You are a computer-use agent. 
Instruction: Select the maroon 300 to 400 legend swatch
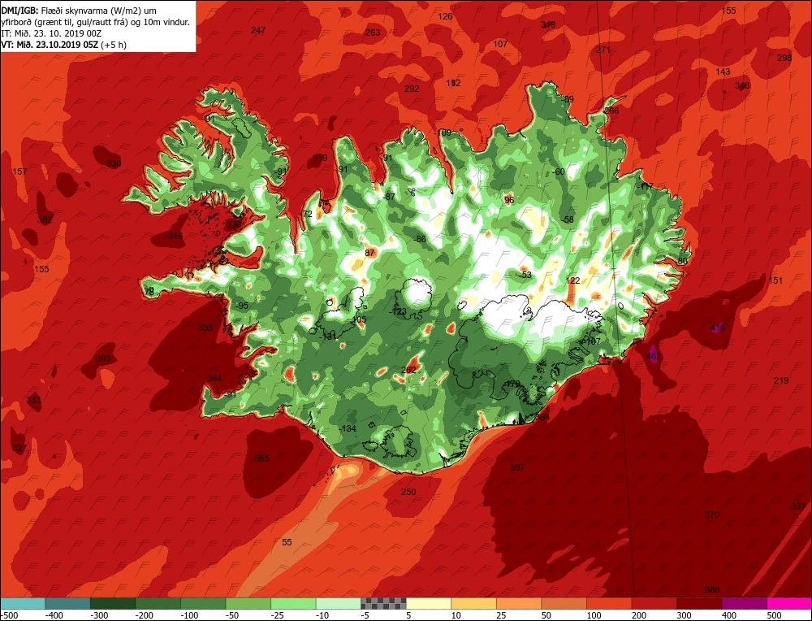pyautogui.click(x=698, y=603)
